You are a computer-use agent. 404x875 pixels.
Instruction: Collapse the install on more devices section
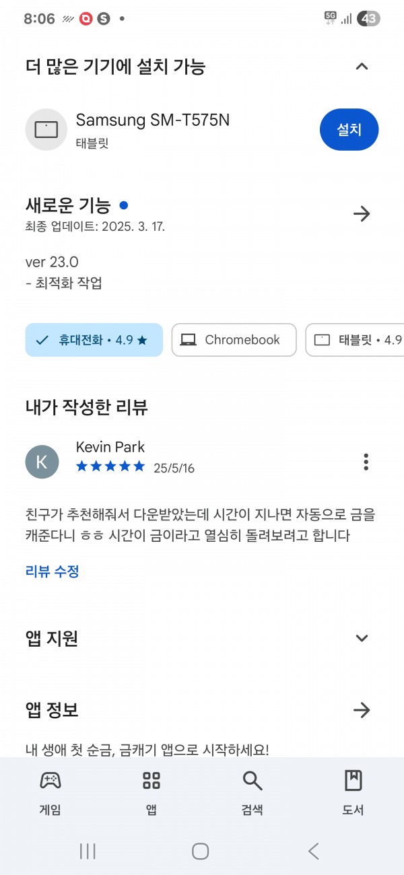(x=362, y=66)
